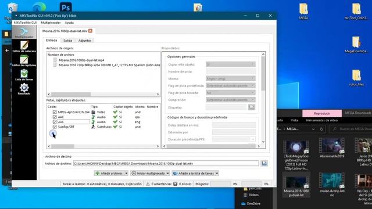
Task: Open the Compresión dropdown
Action: coord(230,100)
